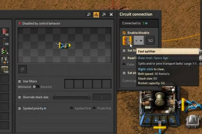Click the stack size number field
This screenshot has height=134, width=202.
[x=102, y=97]
